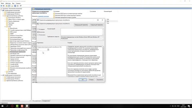192x108 pixels.
Task: Click 'Следующий параметр' button
Action: point(97,25)
